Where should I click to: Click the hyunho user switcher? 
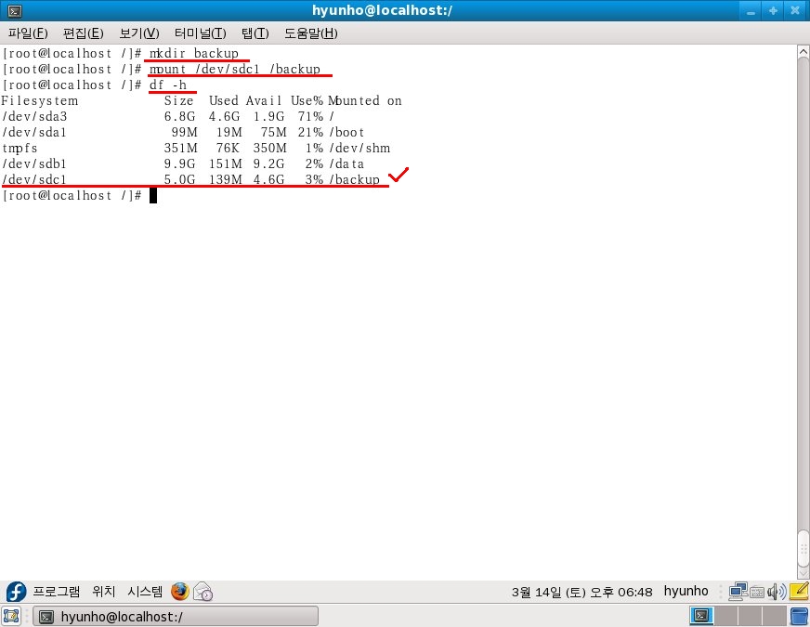[686, 592]
